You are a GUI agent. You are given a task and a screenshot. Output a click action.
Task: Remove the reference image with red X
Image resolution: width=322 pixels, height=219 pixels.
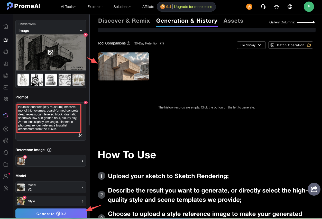(25, 157)
